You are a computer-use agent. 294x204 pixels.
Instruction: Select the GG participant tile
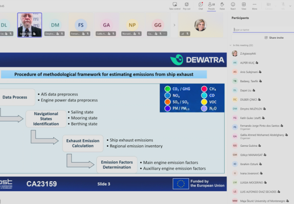[x=157, y=25]
